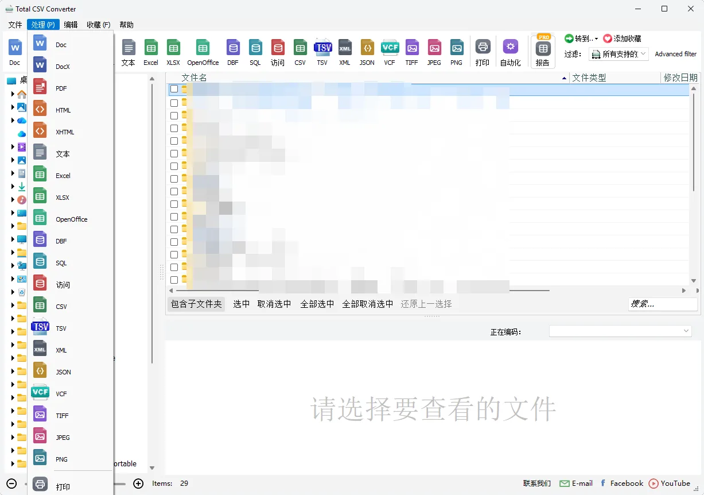The height and width of the screenshot is (495, 704).
Task: Open the Advanced filter
Action: tap(675, 54)
